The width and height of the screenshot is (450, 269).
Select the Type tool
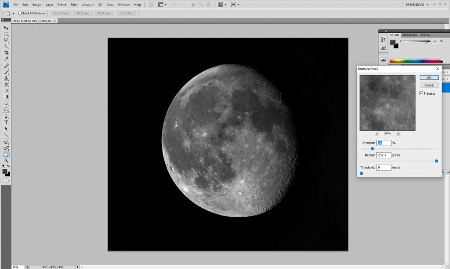6,122
